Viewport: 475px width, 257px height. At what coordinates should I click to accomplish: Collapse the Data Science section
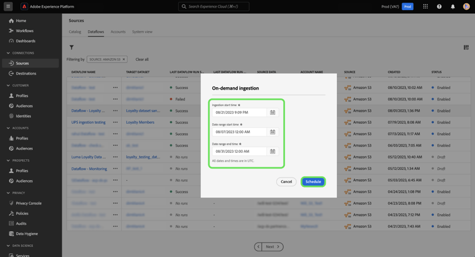(x=8, y=246)
